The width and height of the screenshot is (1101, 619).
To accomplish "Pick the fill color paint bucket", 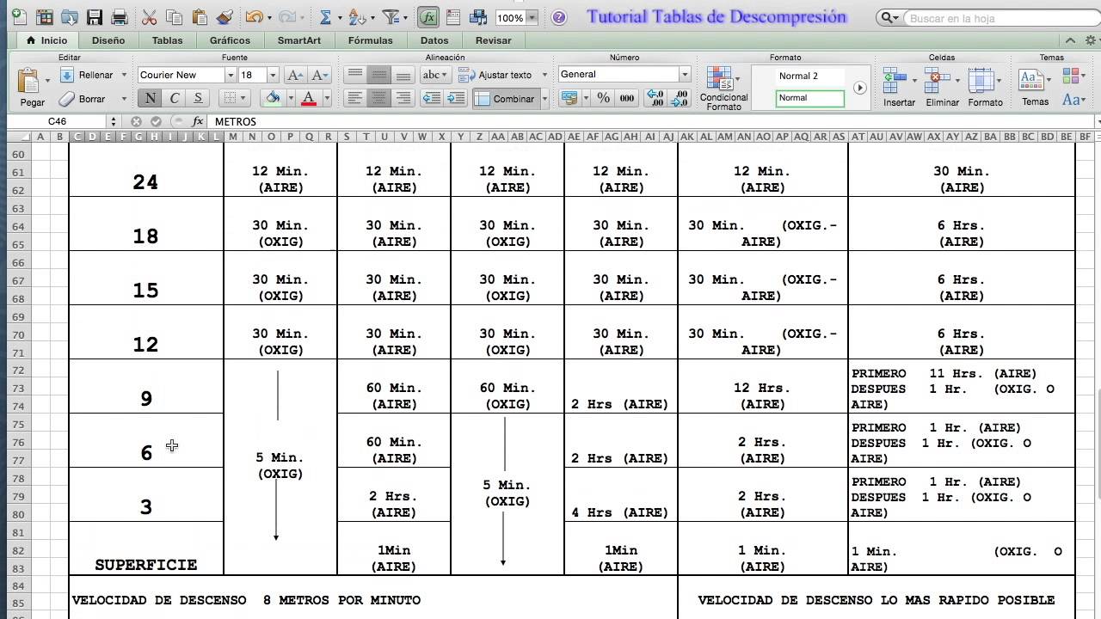I will point(274,98).
